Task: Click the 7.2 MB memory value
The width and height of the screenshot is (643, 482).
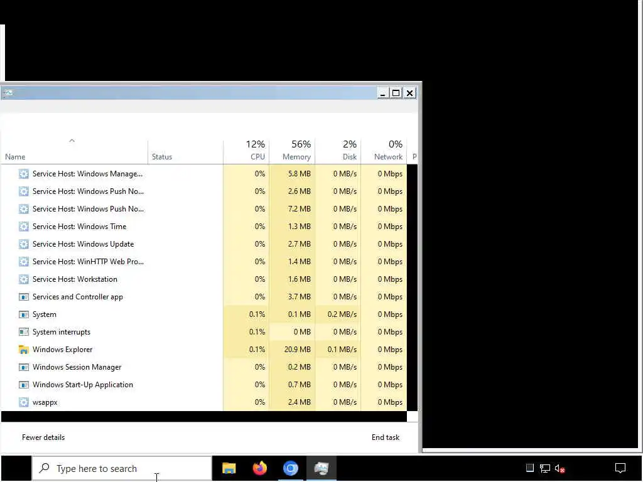Action: click(x=300, y=209)
